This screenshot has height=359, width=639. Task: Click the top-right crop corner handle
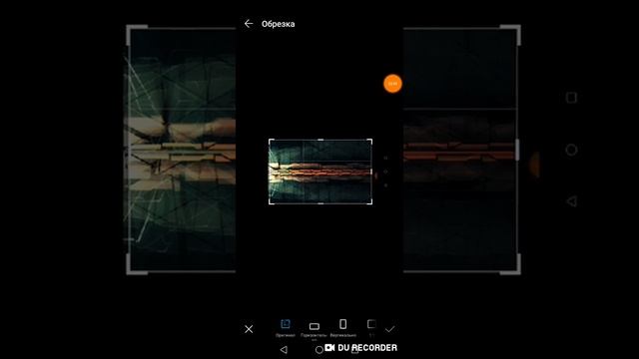tap(370, 142)
